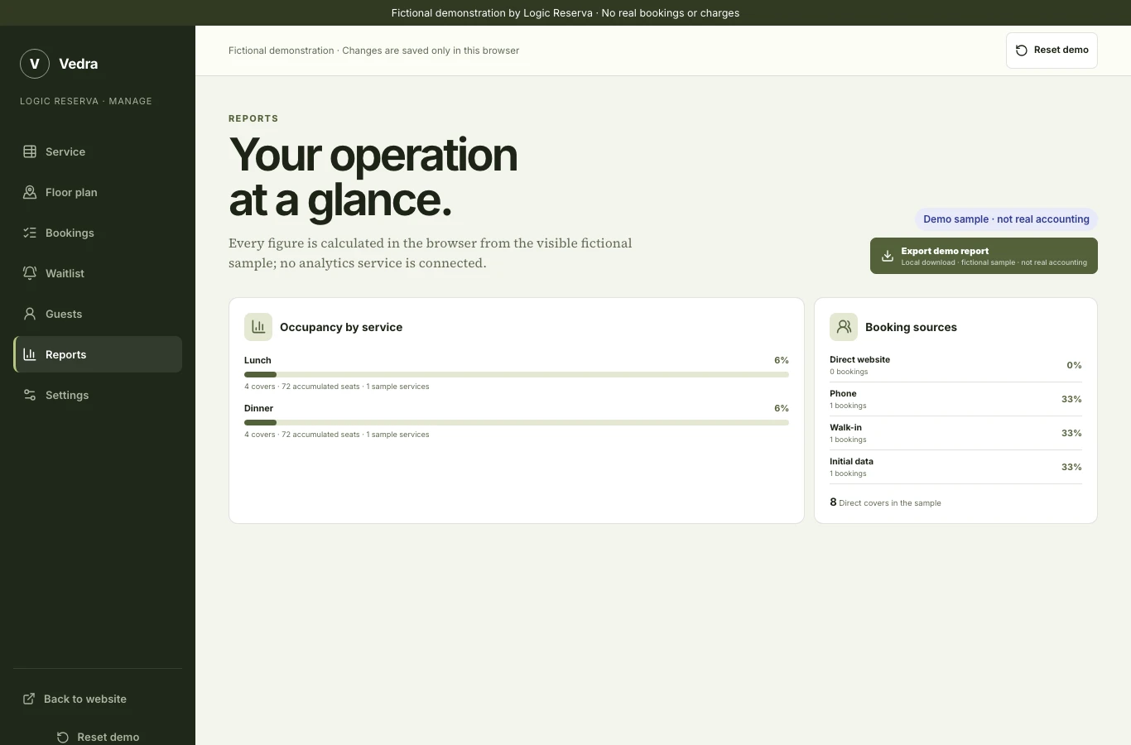Click the Booking sources people icon

pyautogui.click(x=844, y=327)
